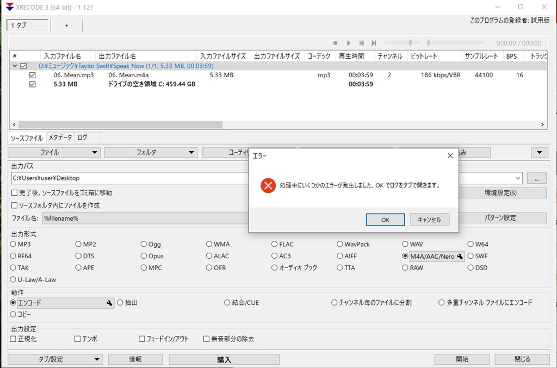Viewport: 557px width, 368px height.
Task: Click the ファイル名 pattern field
Action: [x=146, y=219]
